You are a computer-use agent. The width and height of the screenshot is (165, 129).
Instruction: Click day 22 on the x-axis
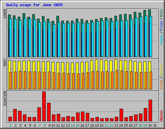[x=111, y=125]
